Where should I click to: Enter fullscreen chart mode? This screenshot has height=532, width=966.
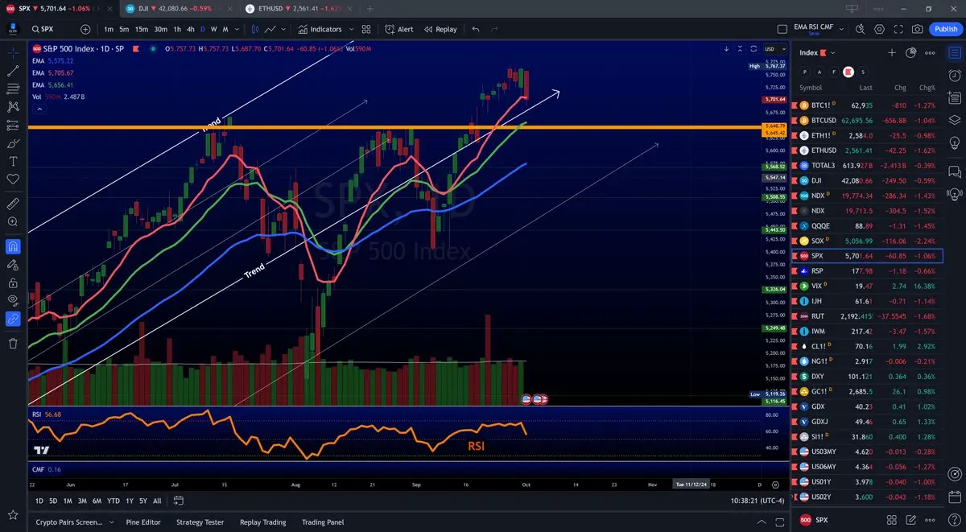click(898, 29)
